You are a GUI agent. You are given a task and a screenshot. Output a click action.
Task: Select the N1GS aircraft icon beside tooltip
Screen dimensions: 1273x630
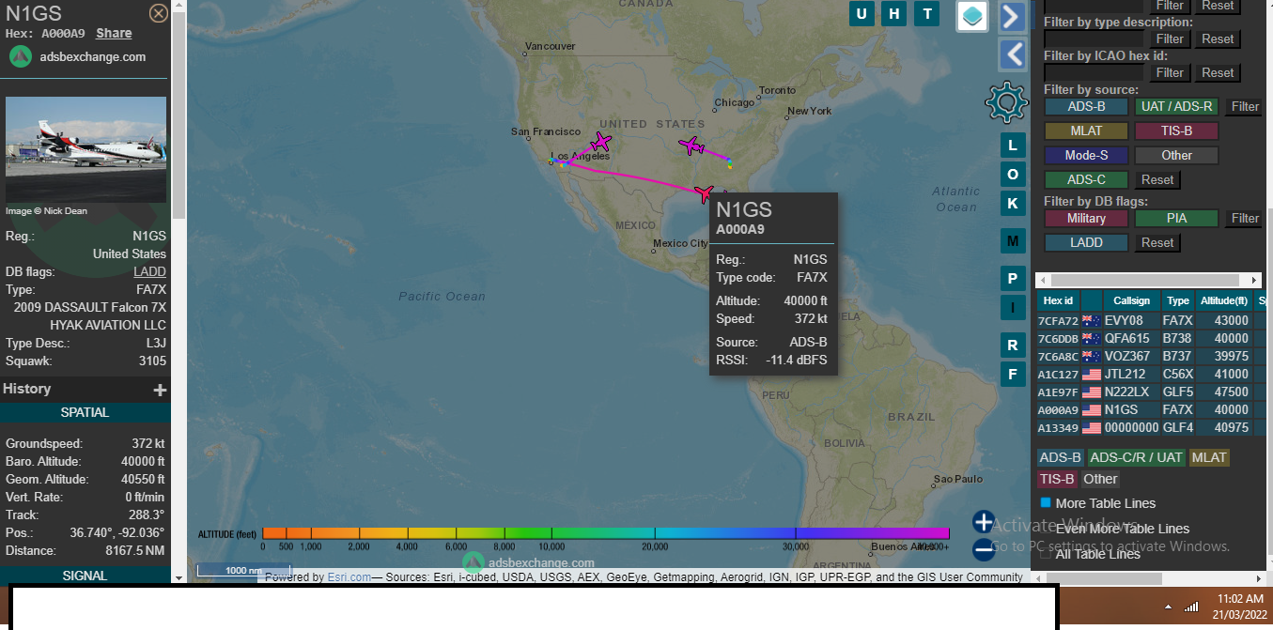[704, 192]
